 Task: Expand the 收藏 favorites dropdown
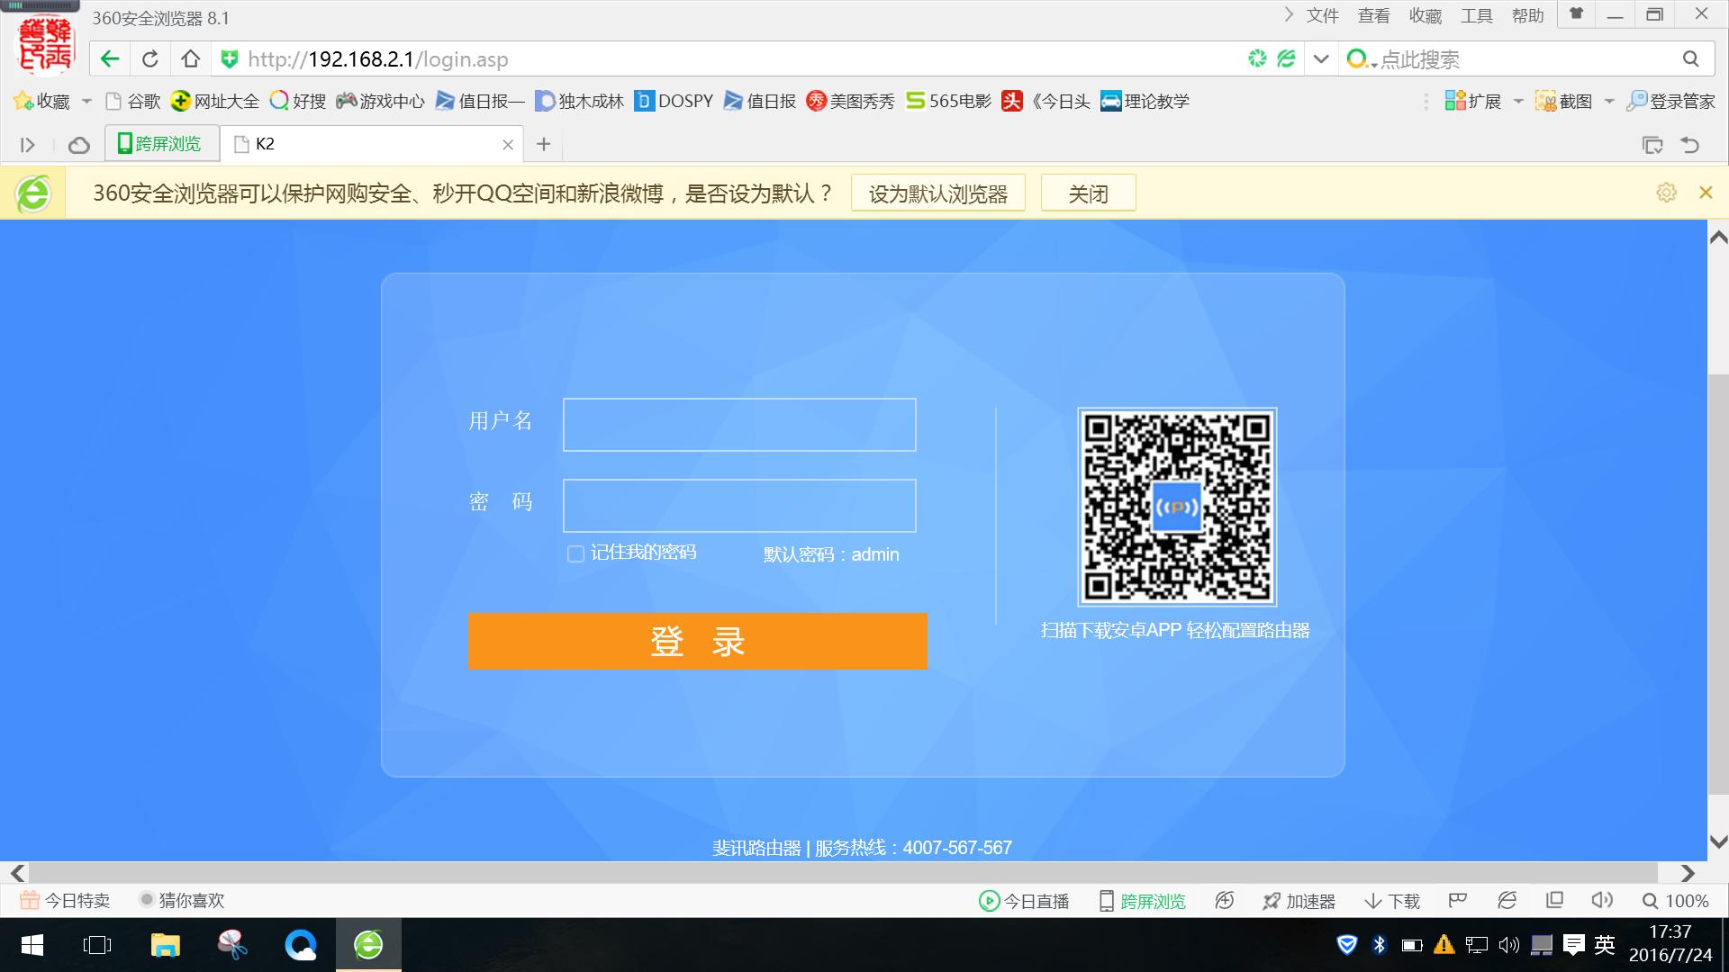point(86,101)
